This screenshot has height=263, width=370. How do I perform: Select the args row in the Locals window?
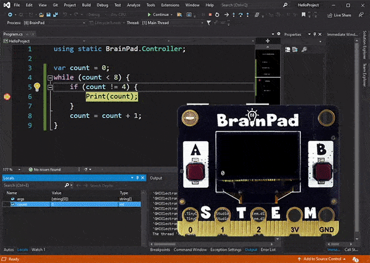click(72, 199)
